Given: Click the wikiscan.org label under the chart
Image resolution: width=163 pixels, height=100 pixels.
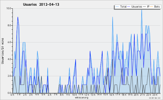Looking at the screenshot, I should (x=81, y=98).
